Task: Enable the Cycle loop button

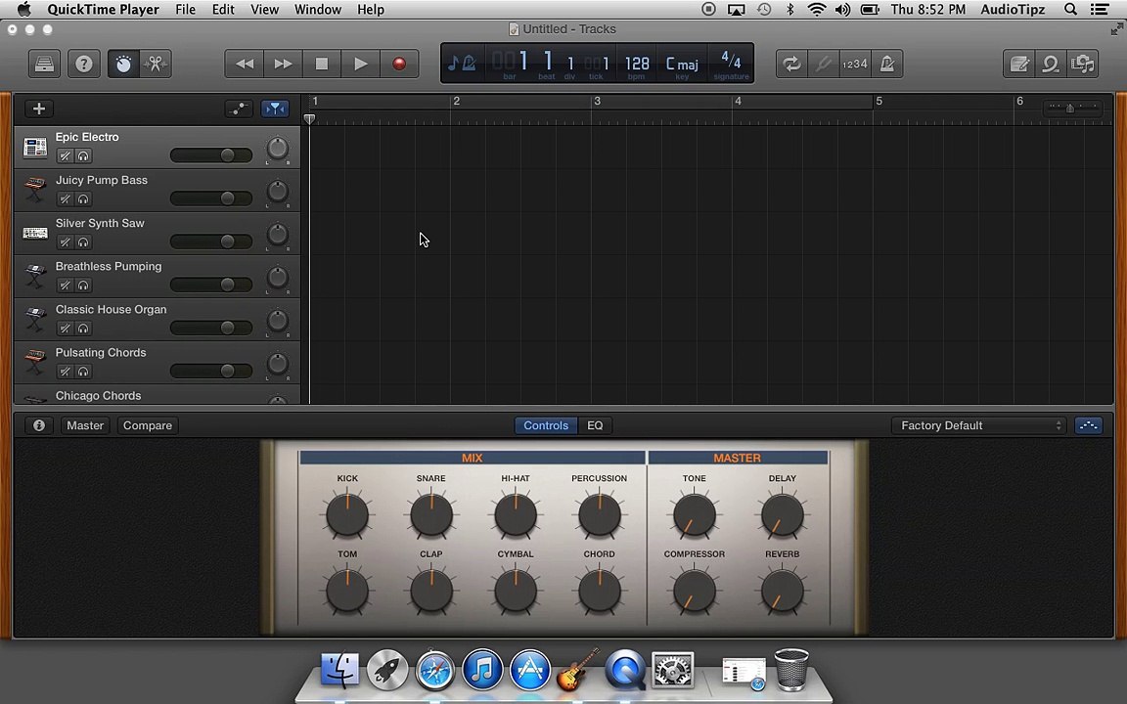Action: point(791,64)
